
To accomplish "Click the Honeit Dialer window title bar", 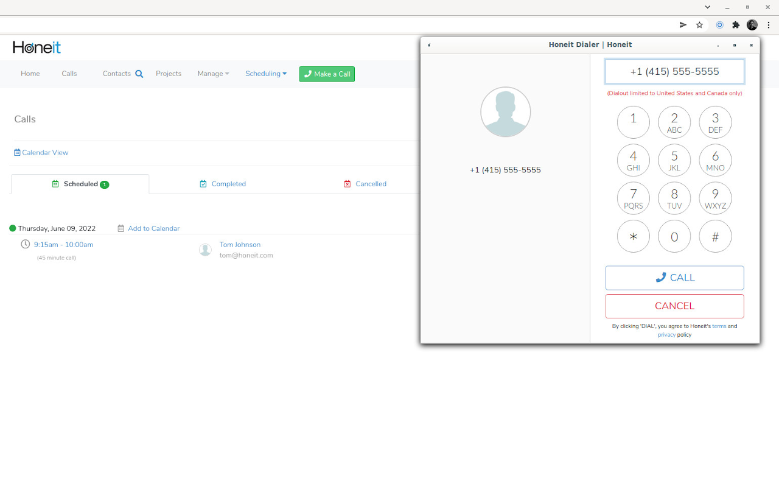I will click(x=590, y=45).
